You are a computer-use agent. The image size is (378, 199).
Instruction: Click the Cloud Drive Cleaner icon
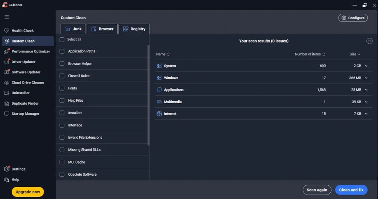click(x=7, y=82)
